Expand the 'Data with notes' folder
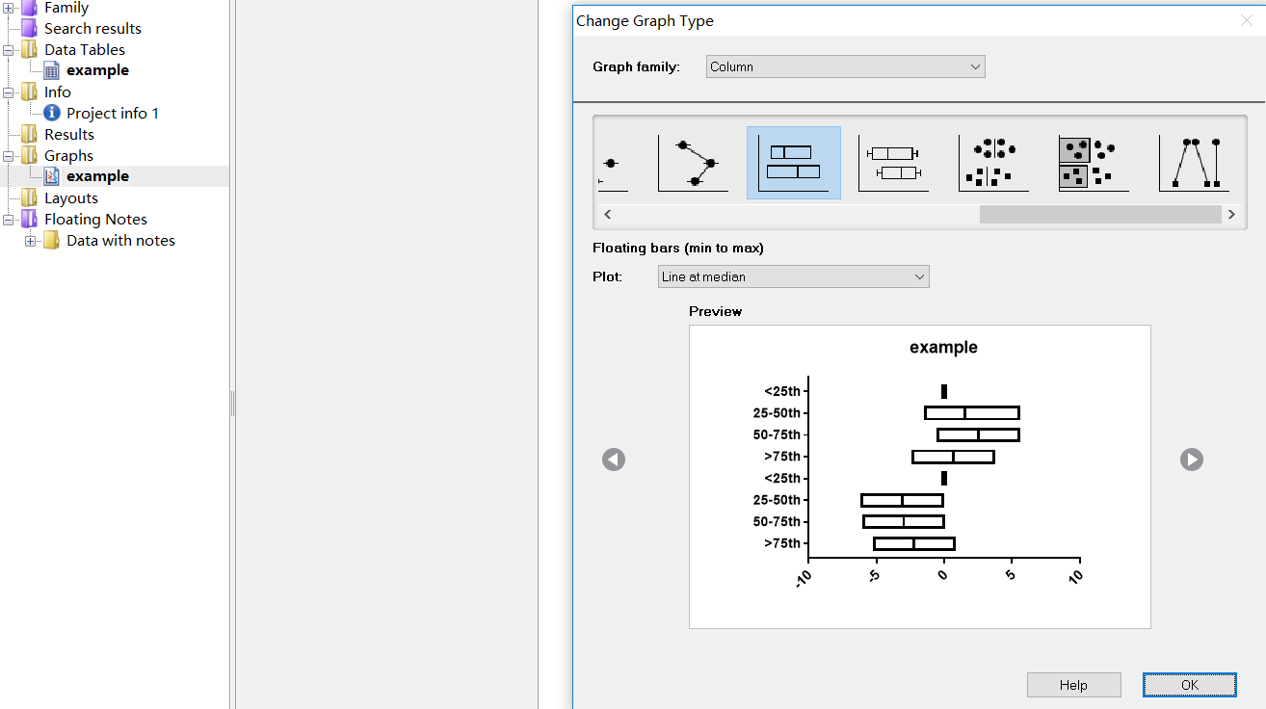Screen dimensions: 1266x709 coord(30,241)
